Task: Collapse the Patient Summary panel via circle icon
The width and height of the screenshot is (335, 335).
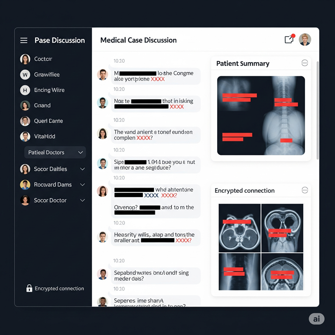Action: [305, 63]
